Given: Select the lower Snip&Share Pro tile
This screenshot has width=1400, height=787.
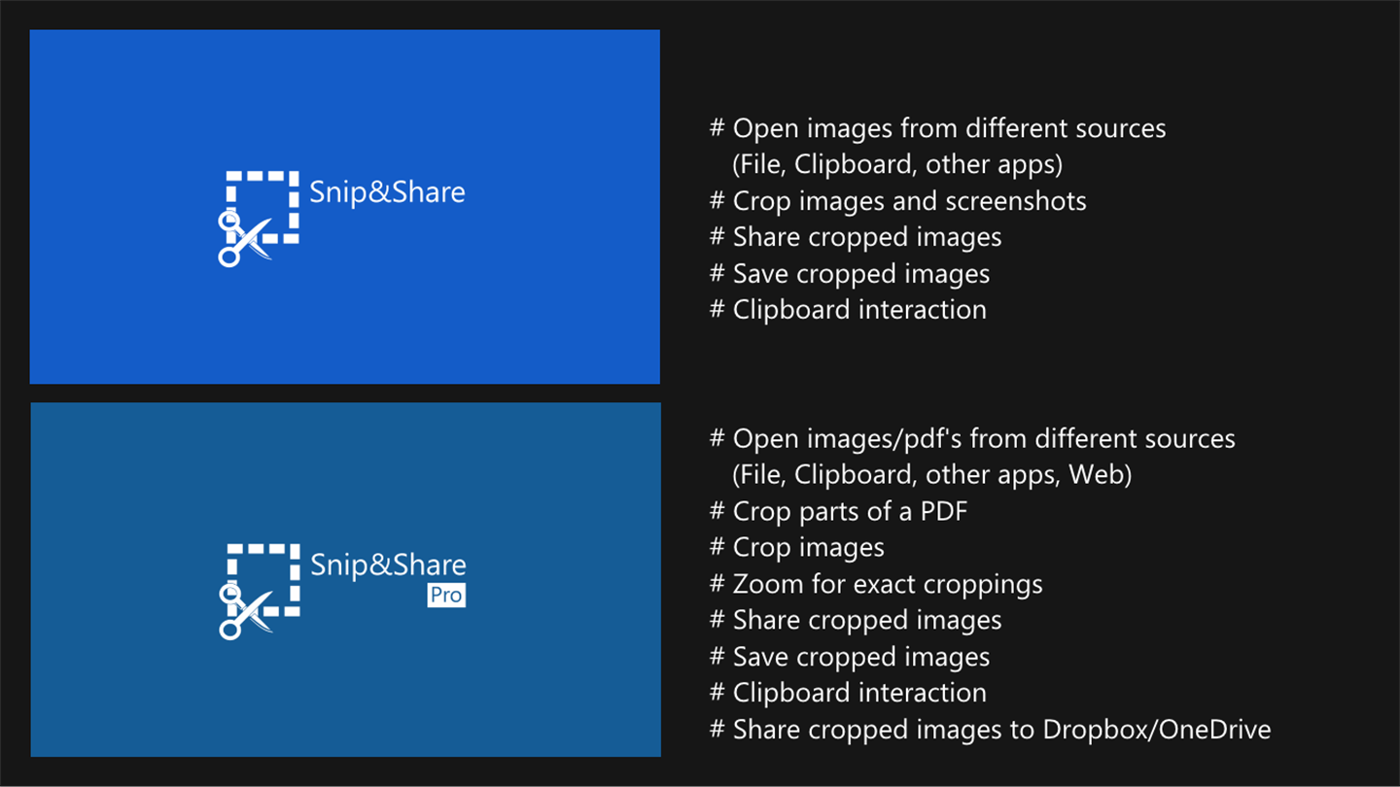Looking at the screenshot, I should click(345, 580).
